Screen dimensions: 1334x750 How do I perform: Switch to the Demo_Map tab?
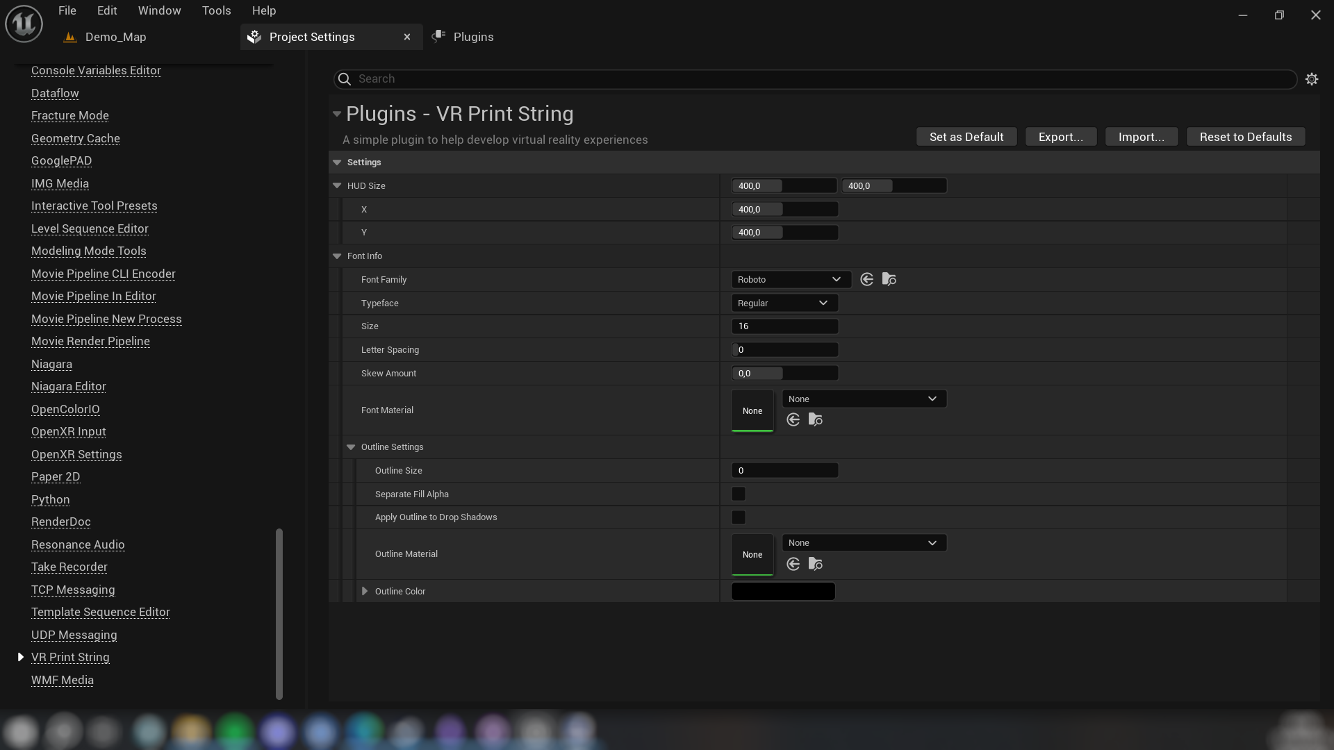click(x=115, y=37)
